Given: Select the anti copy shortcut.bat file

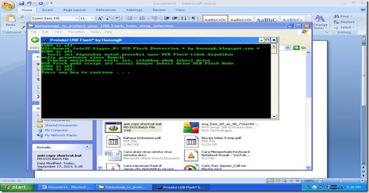Looking at the screenshot, I should 133,127.
